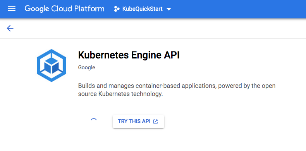Click the Google publisher label
The width and height of the screenshot is (306, 151).
coord(87,67)
